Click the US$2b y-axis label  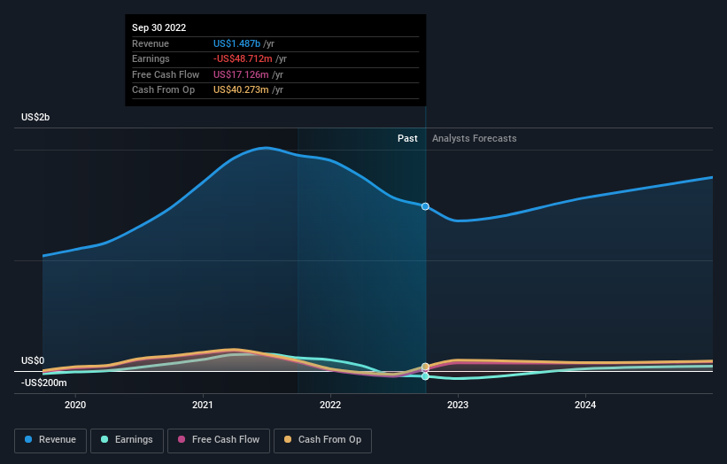(35, 117)
